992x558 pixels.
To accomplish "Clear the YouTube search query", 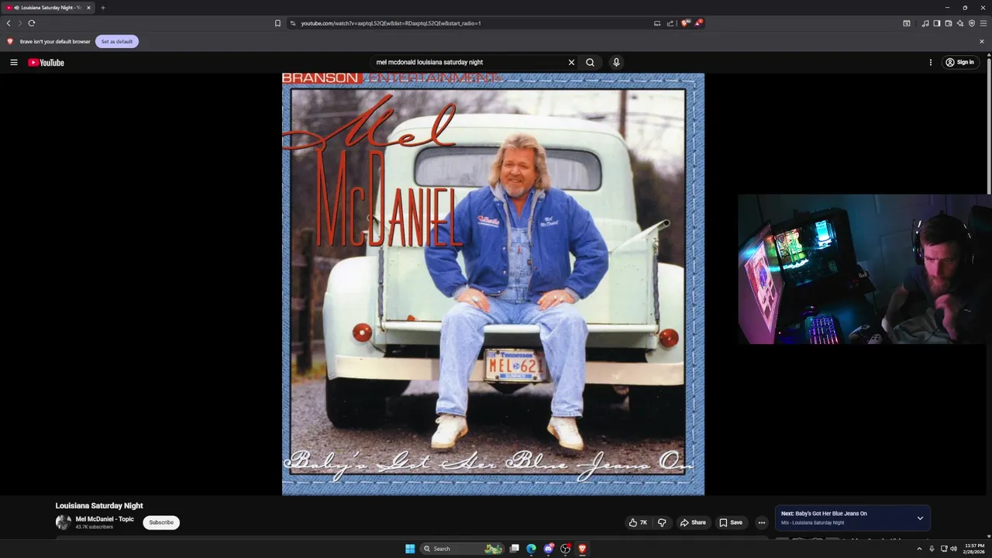I will [571, 63].
